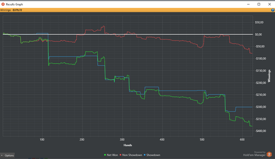The width and height of the screenshot is (275, 159).
Task: Click the chevron arrow beside Options
Action: tap(2, 155)
